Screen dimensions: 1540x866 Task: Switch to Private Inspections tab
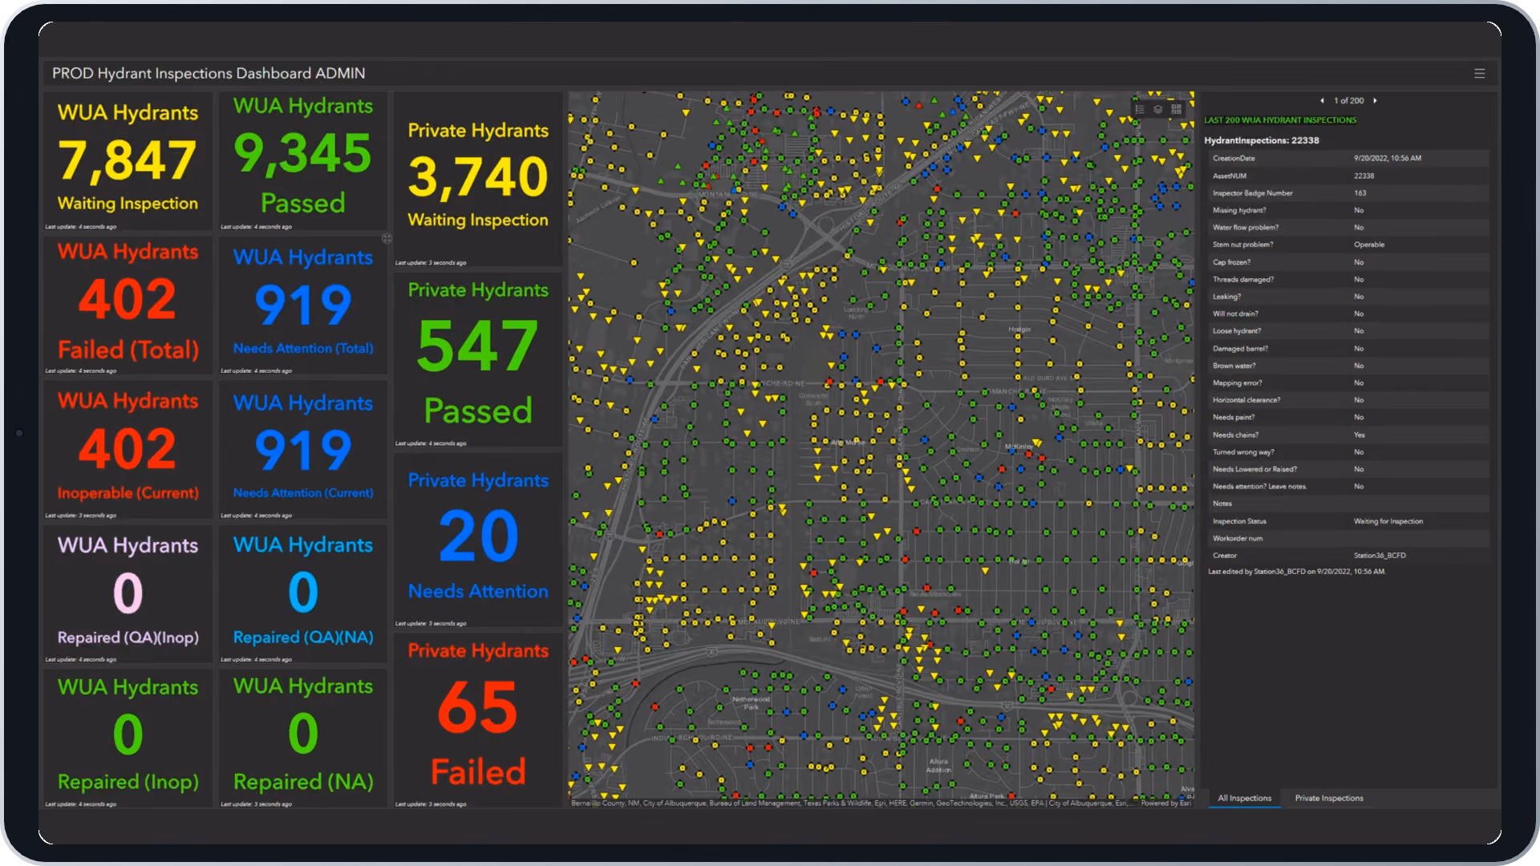[1328, 798]
